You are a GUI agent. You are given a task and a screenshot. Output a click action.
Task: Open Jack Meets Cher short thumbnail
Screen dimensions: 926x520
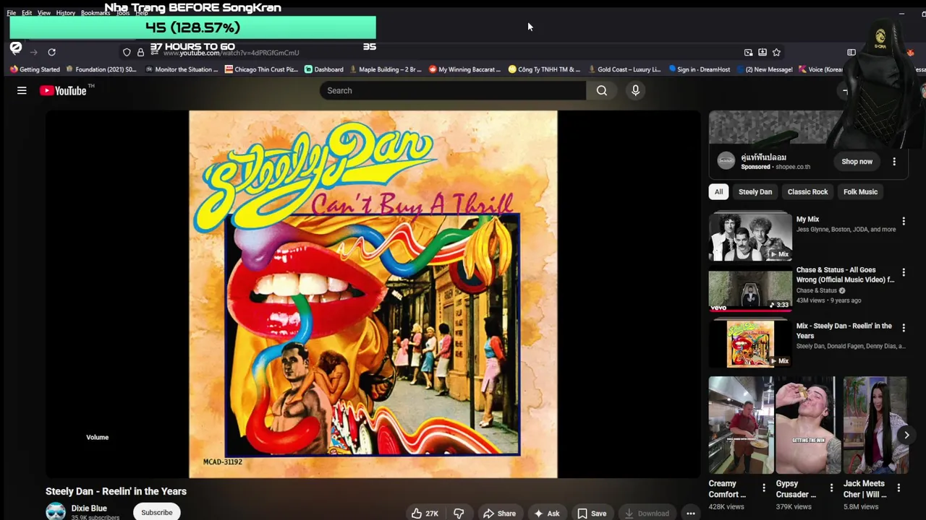[875, 425]
